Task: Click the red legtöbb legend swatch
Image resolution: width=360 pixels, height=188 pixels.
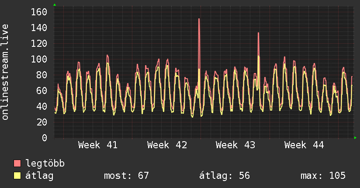Action: [17, 164]
